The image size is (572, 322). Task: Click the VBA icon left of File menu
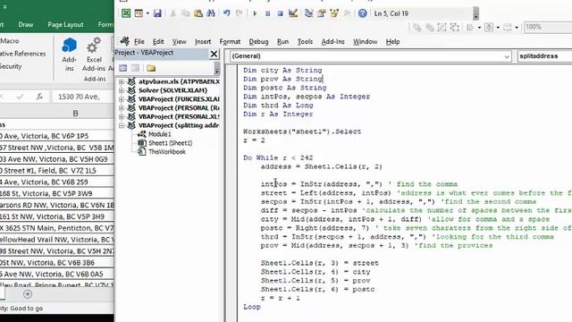point(125,41)
